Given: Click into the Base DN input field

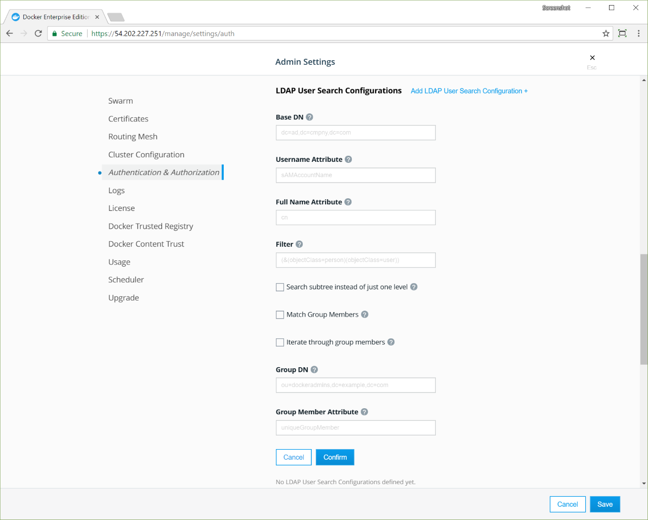Looking at the screenshot, I should click(355, 133).
